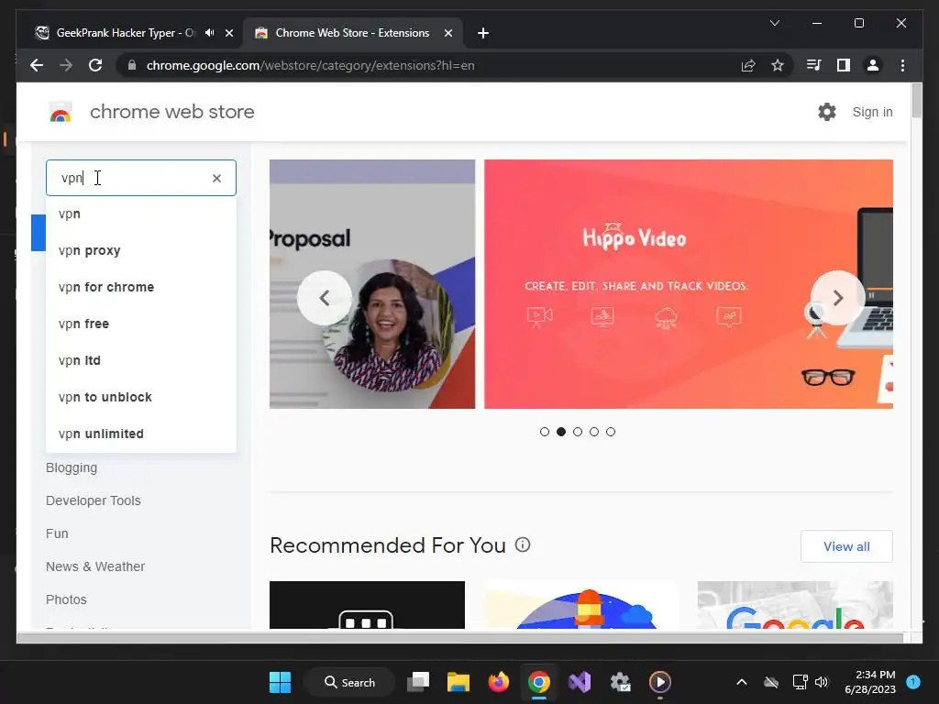Choose the "vpn free" suggestion
The width and height of the screenshot is (939, 704).
tap(140, 324)
